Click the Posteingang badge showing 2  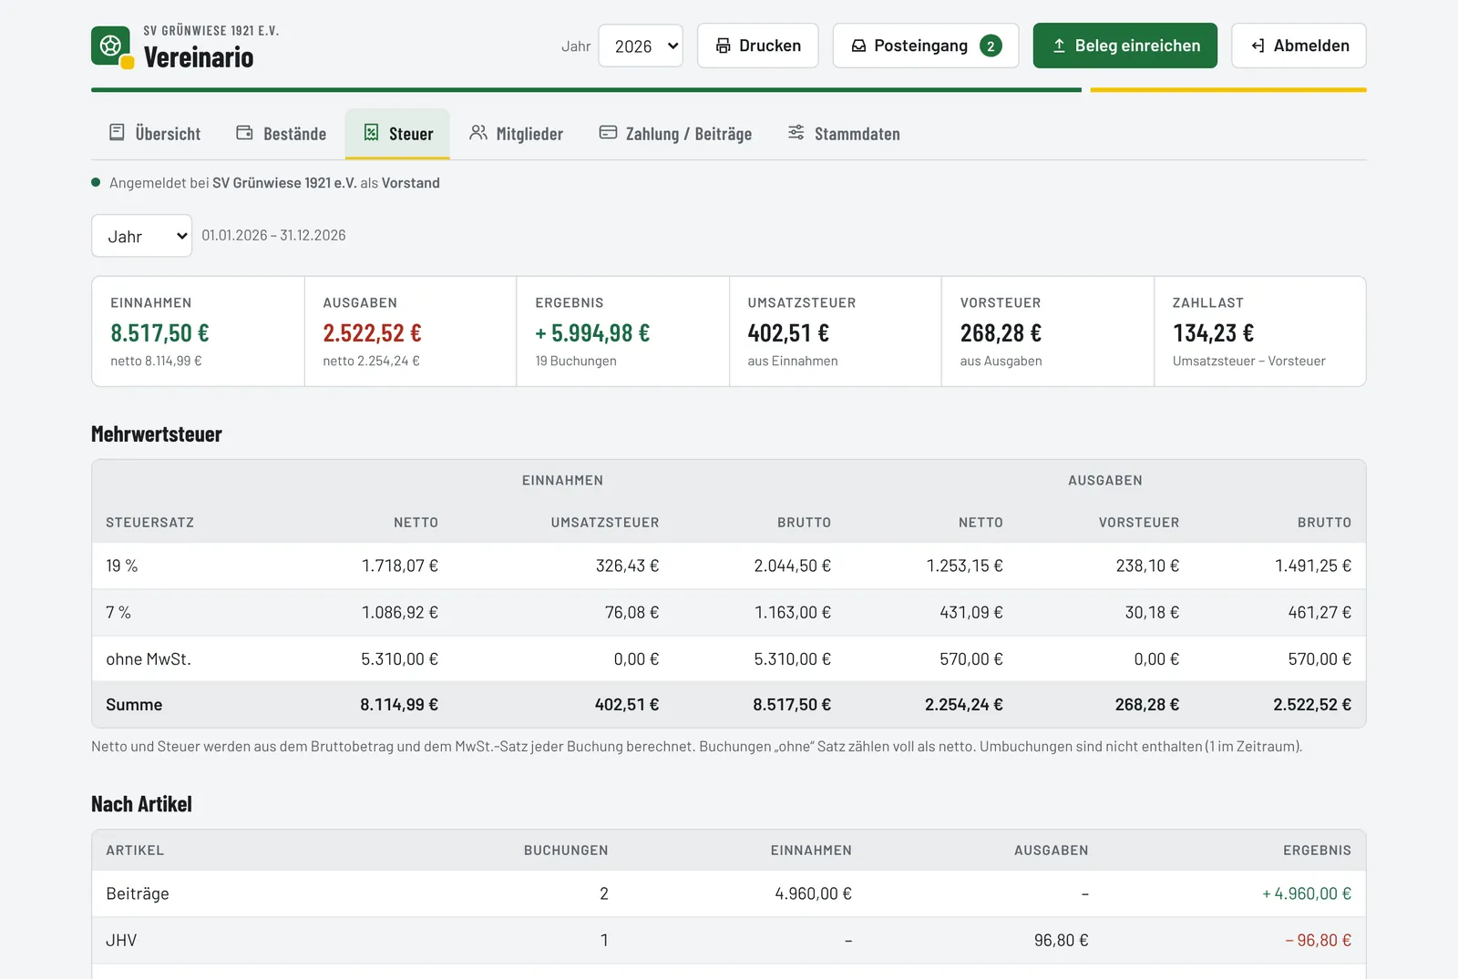click(x=991, y=46)
